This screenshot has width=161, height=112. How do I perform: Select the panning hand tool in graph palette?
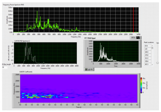click(x=91, y=69)
